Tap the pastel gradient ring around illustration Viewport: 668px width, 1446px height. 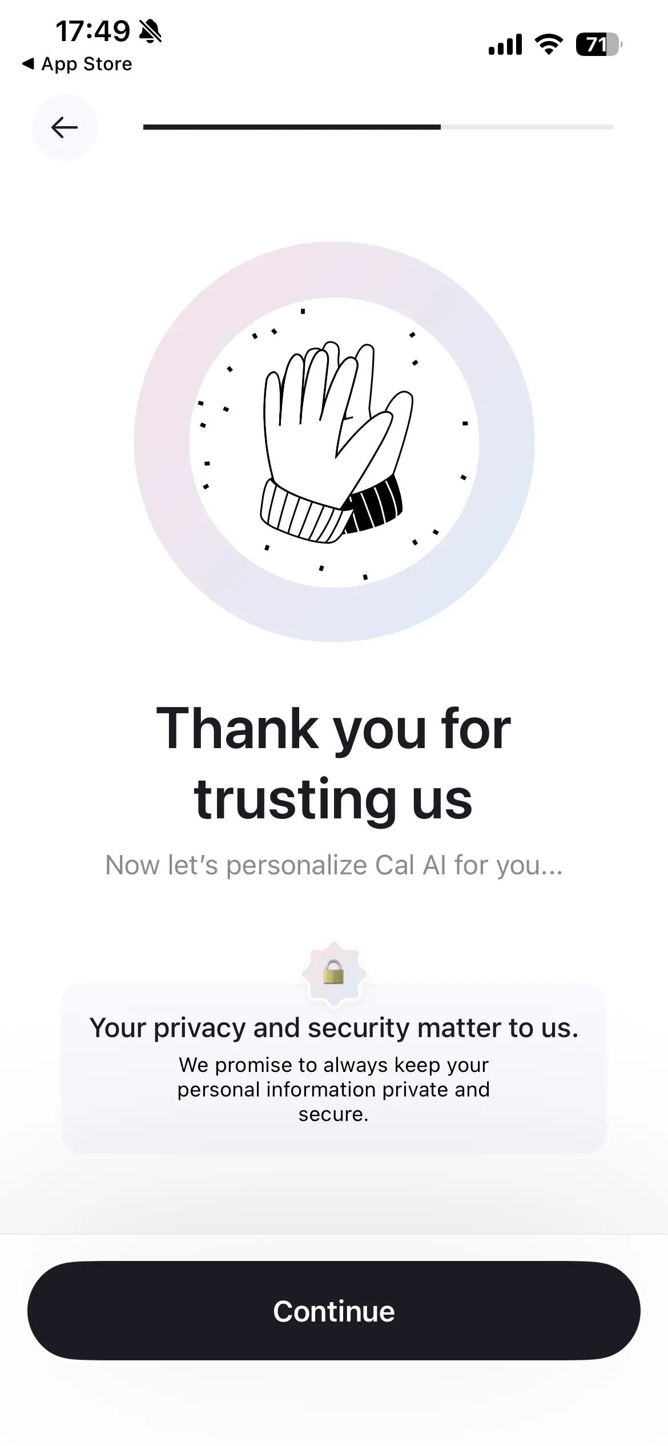tap(162, 443)
